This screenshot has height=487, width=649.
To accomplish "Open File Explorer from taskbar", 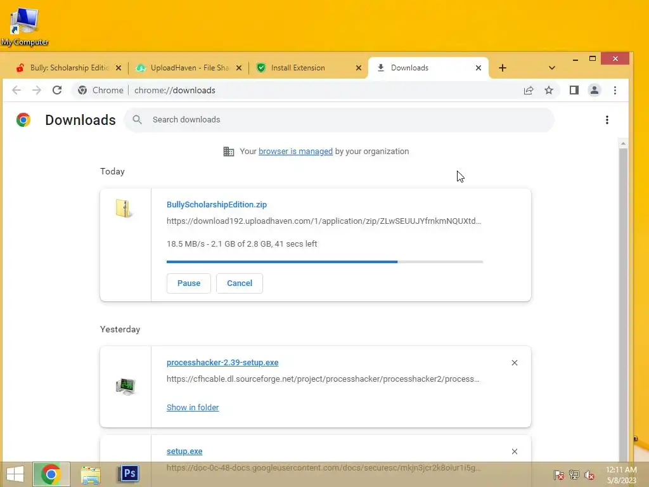I will click(x=91, y=474).
